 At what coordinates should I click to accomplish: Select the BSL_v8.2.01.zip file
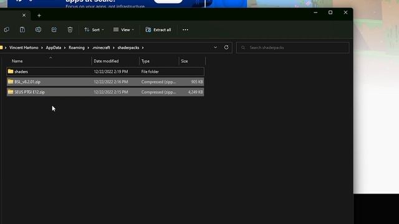pos(105,82)
